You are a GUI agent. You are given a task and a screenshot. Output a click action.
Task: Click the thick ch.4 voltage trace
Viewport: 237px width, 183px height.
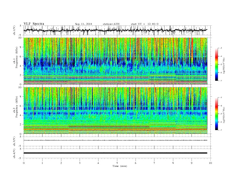click(116, 153)
